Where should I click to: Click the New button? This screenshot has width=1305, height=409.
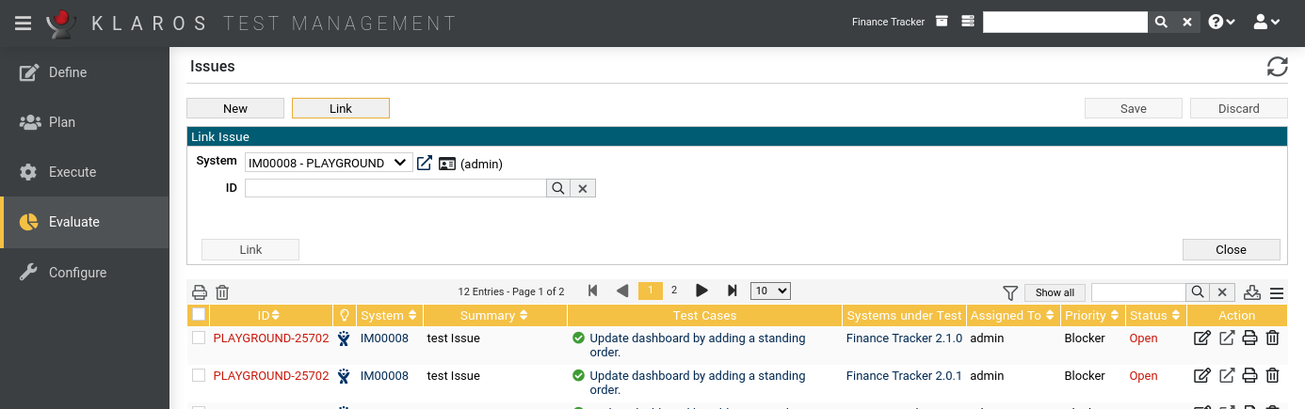click(235, 108)
